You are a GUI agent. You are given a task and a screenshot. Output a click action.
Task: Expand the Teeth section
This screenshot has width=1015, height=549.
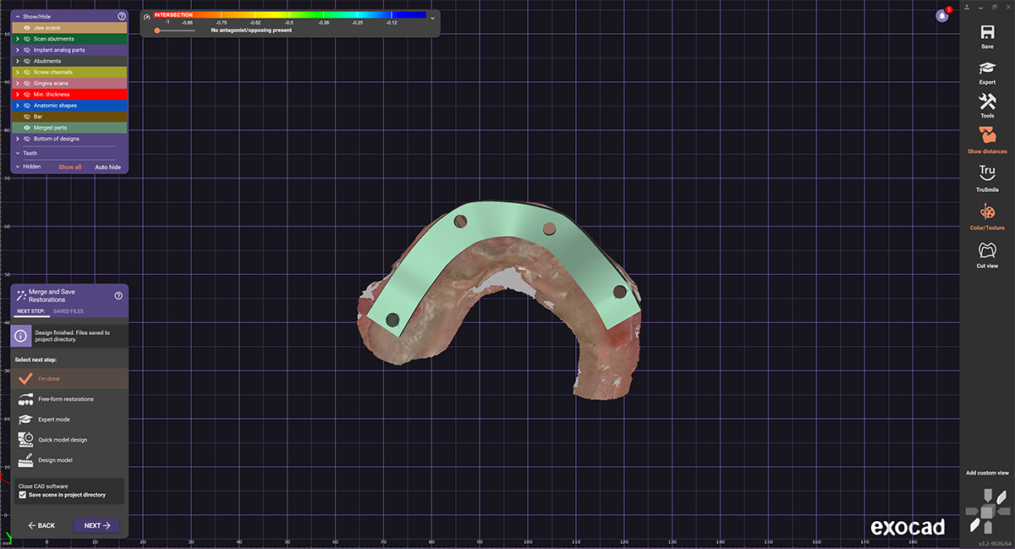tap(17, 153)
